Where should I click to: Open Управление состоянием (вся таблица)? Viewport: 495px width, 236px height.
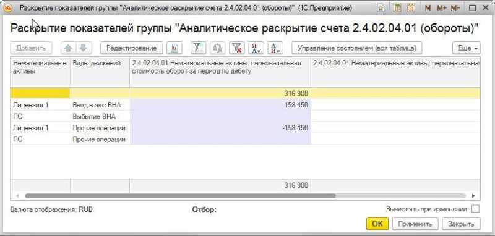click(357, 48)
